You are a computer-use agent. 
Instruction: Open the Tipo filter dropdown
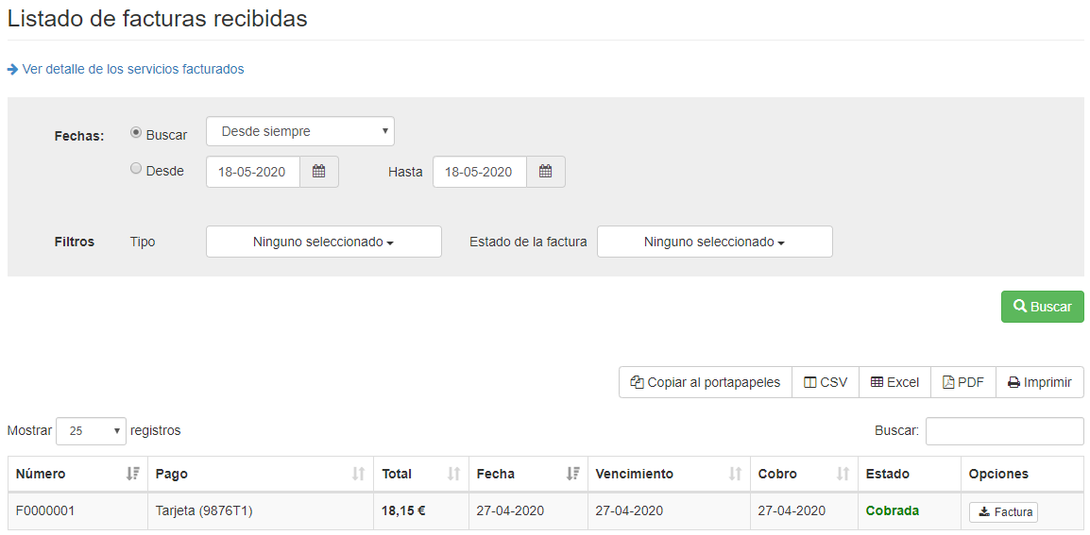tap(323, 242)
